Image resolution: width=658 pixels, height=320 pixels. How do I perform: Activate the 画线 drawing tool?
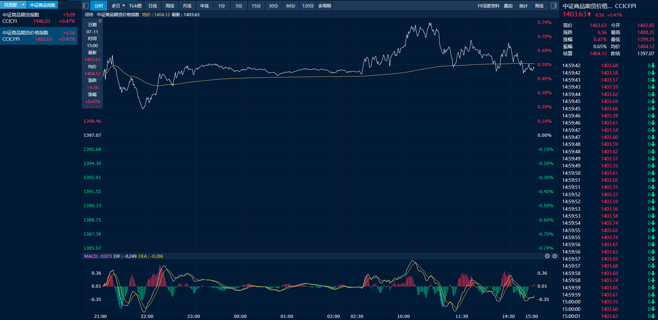tap(539, 6)
